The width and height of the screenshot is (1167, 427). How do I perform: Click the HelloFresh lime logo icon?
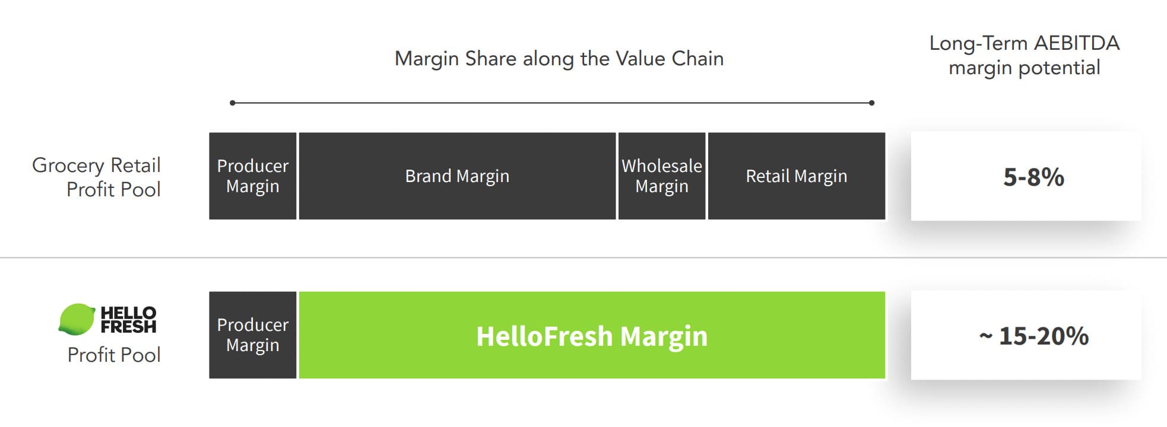point(77,319)
